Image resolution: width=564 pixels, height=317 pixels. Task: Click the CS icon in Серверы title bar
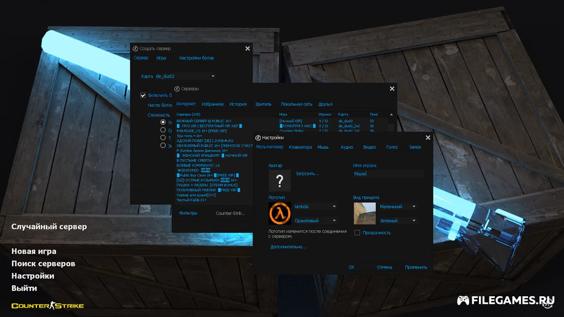click(177, 89)
